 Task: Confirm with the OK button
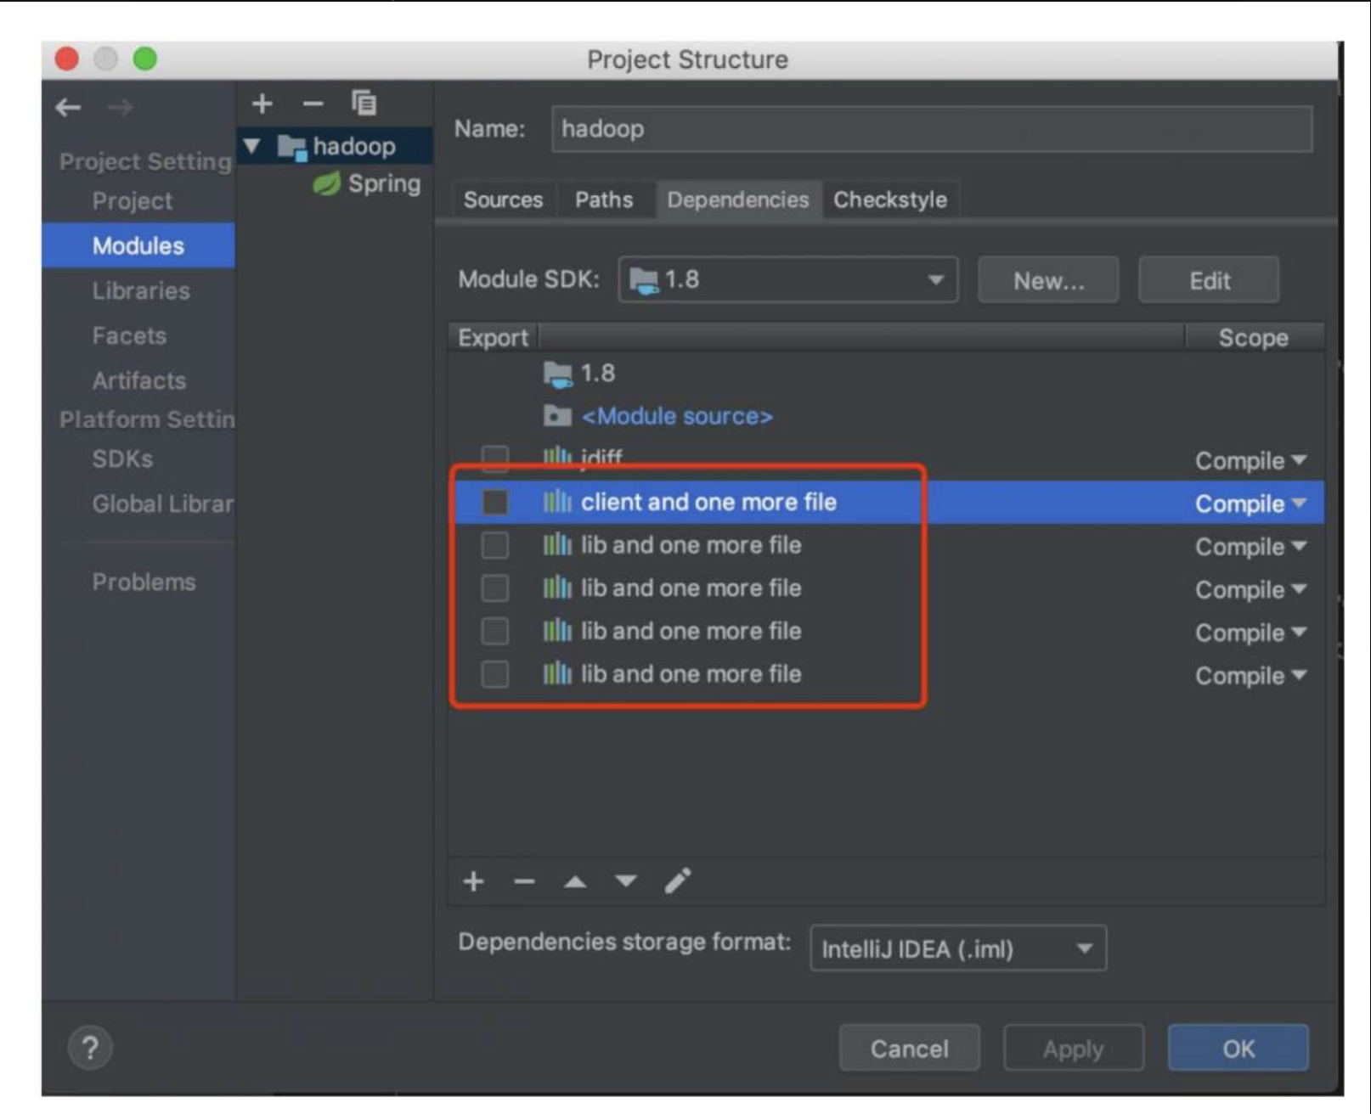click(x=1238, y=1049)
